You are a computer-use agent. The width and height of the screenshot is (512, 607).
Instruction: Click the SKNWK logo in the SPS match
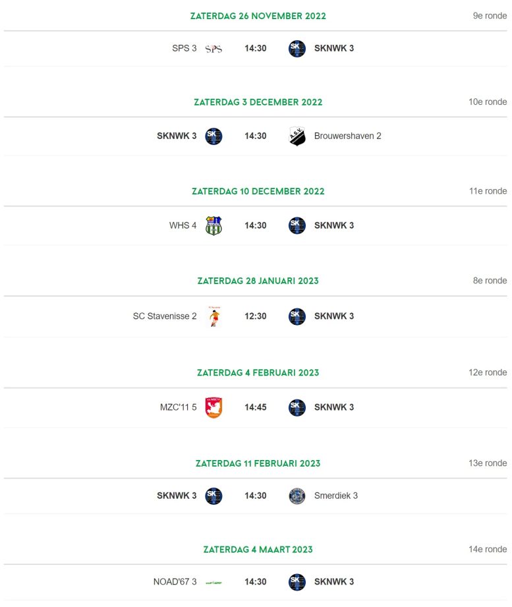297,49
